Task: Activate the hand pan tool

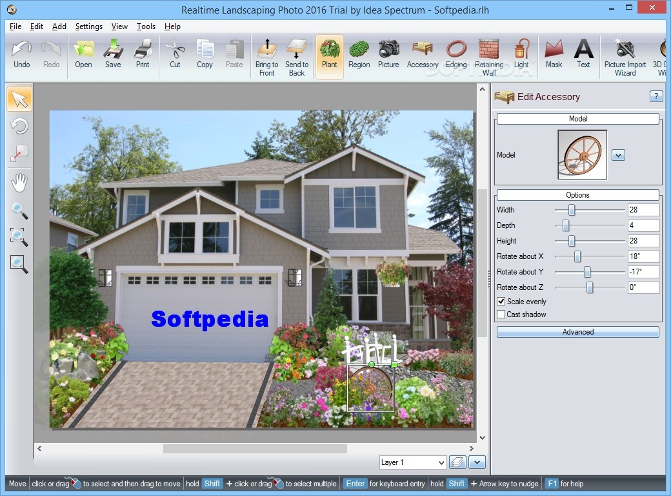Action: pyautogui.click(x=19, y=183)
